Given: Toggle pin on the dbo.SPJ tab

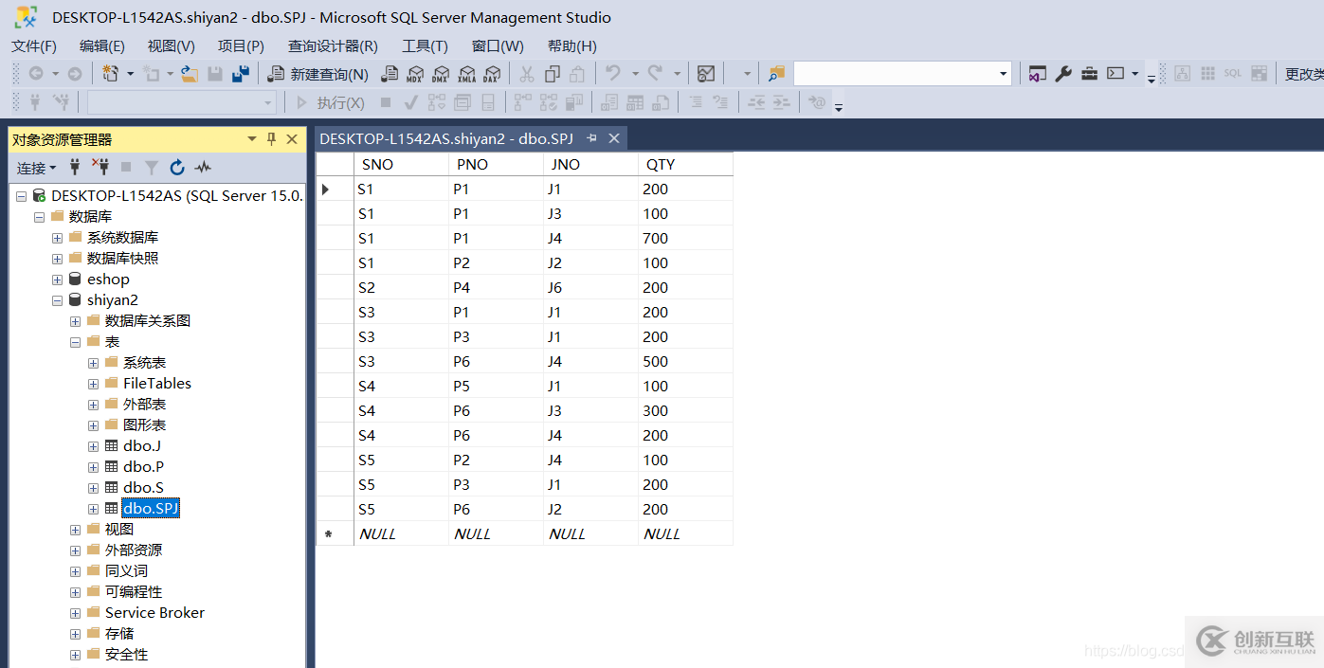Looking at the screenshot, I should [592, 138].
